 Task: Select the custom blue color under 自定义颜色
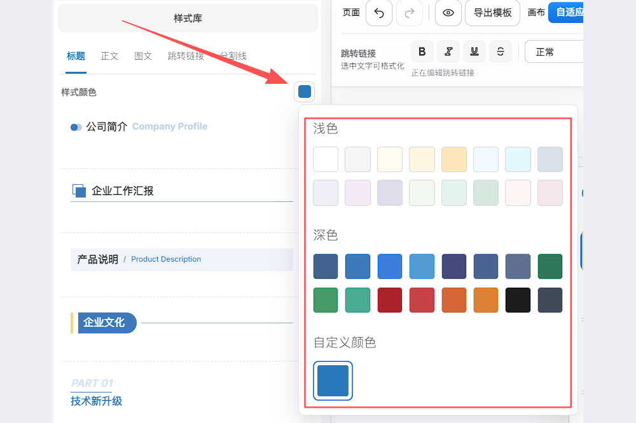pyautogui.click(x=333, y=381)
